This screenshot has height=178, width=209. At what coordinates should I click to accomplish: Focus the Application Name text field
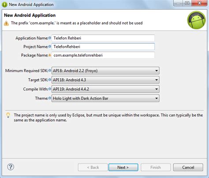[103, 38]
